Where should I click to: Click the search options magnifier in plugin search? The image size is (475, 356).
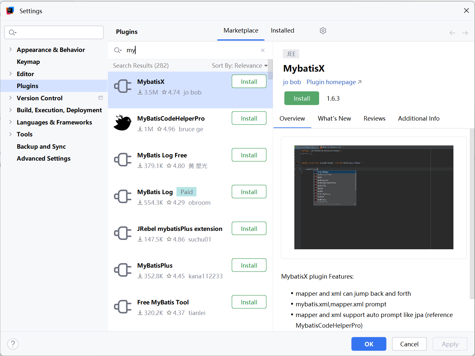[118, 50]
